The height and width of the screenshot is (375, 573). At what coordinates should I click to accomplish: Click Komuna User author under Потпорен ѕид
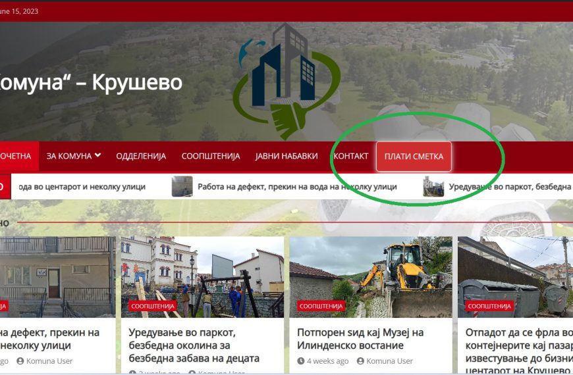pos(389,361)
